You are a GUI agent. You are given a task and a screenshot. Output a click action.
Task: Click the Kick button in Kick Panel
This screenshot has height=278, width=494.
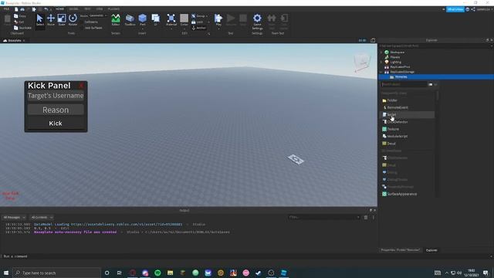56,124
